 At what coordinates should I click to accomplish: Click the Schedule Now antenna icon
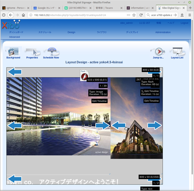tap(52, 52)
